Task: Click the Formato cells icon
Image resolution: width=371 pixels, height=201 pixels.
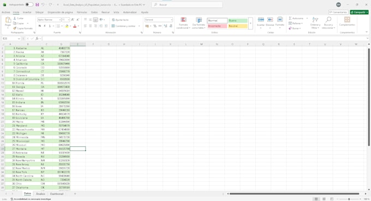Action: 280,20
